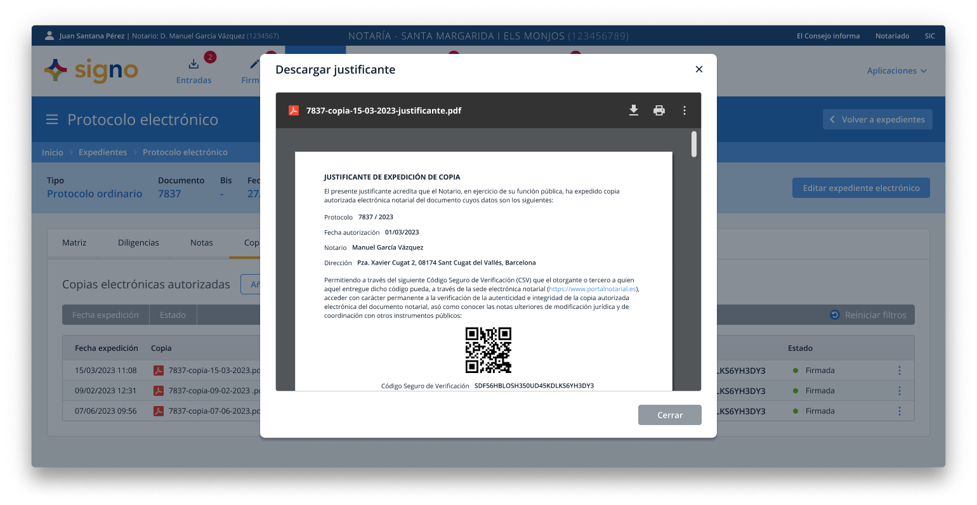Click Editar expediente electrónico button
This screenshot has width=977, height=505.
860,188
